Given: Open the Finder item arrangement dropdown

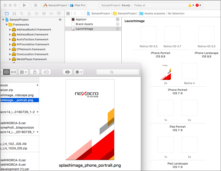Looking at the screenshot, I should [x=23, y=72].
